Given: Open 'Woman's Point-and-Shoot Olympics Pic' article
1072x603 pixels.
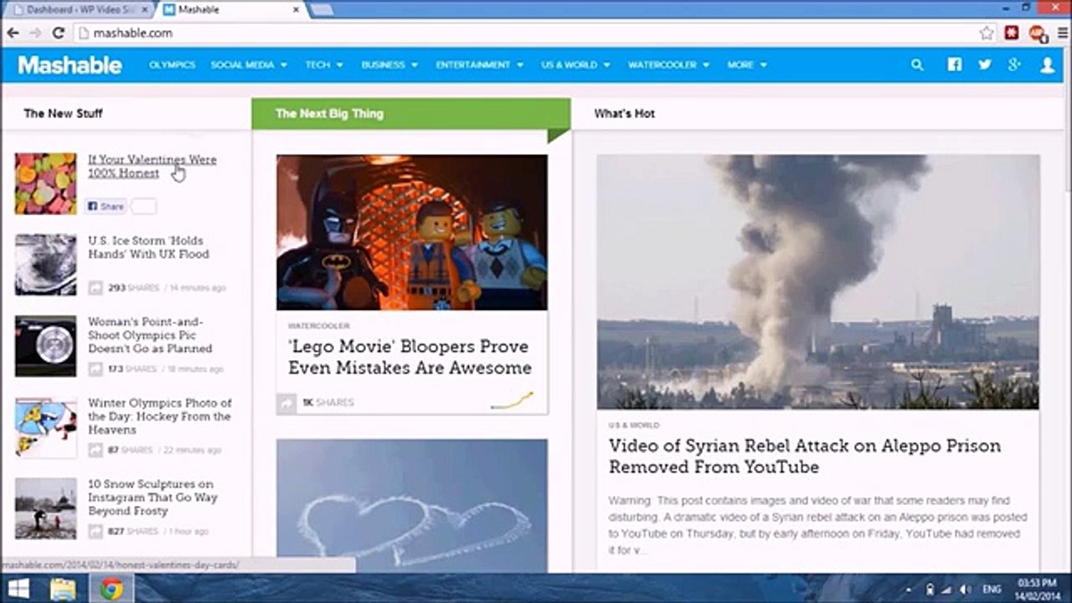Looking at the screenshot, I should (x=150, y=335).
